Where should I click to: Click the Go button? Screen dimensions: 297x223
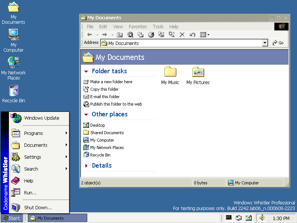(x=278, y=43)
